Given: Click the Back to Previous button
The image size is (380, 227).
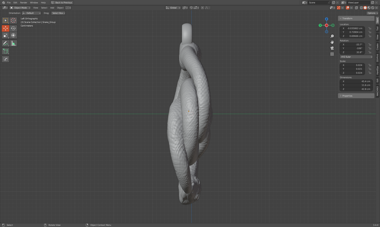Looking at the screenshot, I should (x=62, y=2).
